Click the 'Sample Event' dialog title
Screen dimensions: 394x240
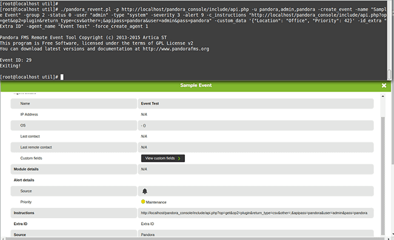pos(196,85)
